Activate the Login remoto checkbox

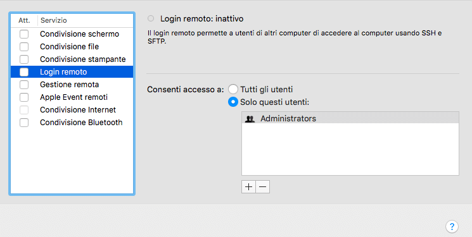(24, 72)
